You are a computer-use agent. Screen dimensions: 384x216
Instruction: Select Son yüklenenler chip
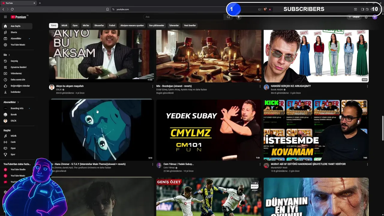[157, 25]
